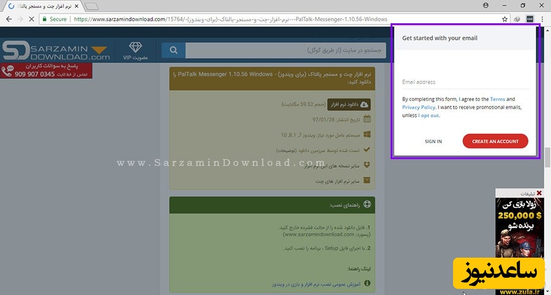Open the Terms link

click(x=497, y=99)
